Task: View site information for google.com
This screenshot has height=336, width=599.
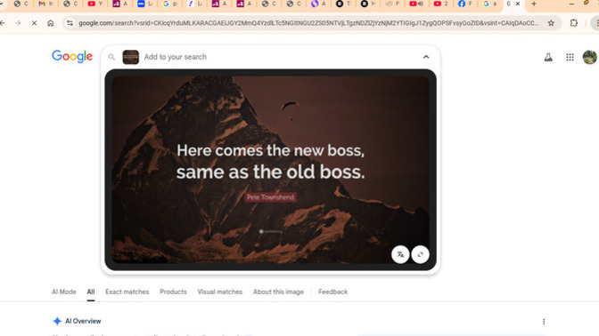Action: [x=70, y=23]
